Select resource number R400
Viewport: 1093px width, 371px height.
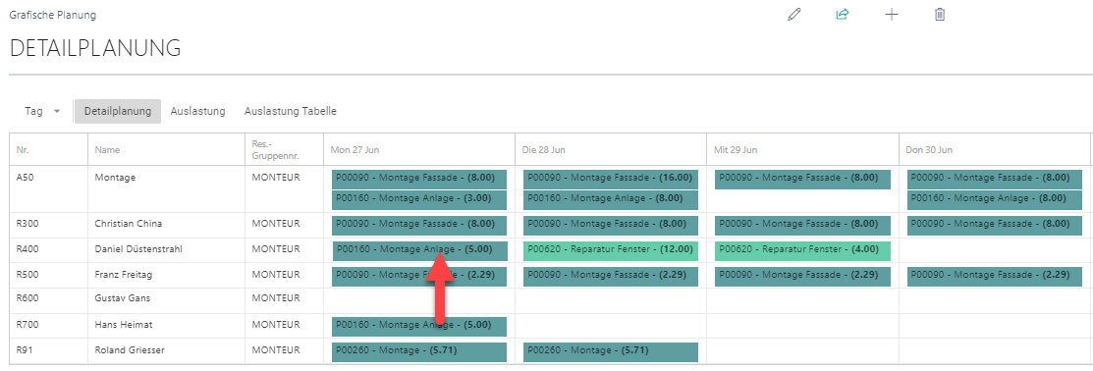pyautogui.click(x=27, y=248)
